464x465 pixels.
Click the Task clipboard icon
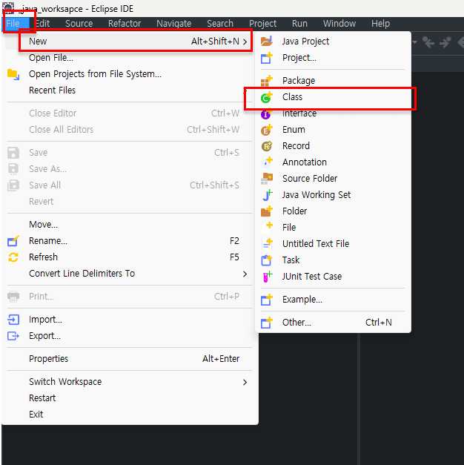coord(267,260)
